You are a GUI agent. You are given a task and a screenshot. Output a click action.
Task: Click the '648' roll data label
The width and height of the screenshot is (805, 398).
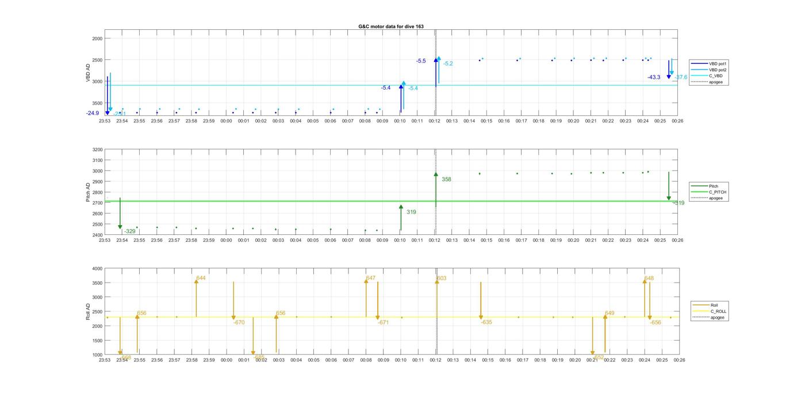coord(649,279)
